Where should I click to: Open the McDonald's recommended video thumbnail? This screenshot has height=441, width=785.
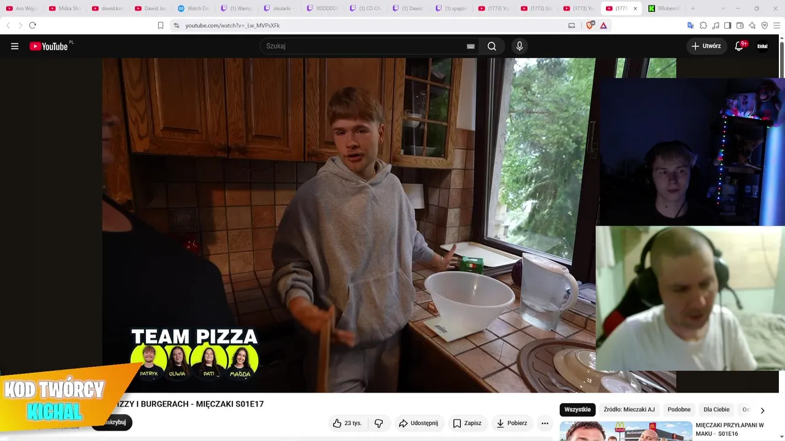coord(626,431)
